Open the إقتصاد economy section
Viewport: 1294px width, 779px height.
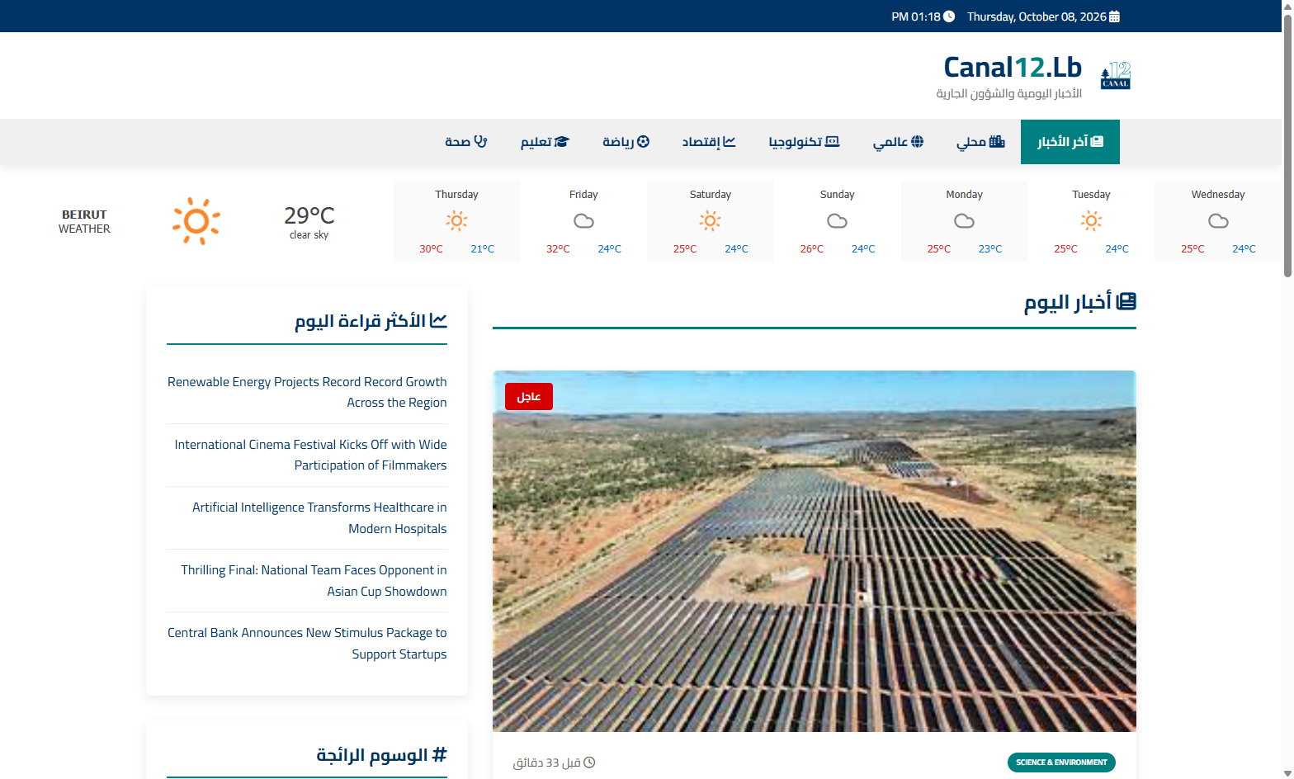click(708, 142)
